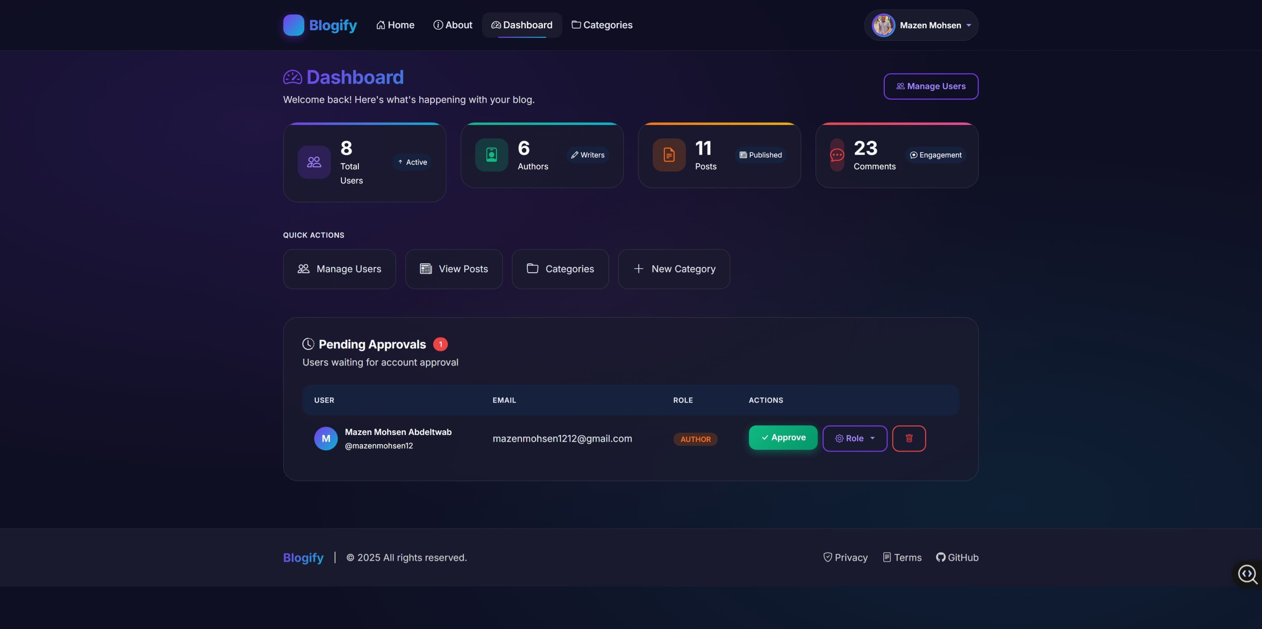Click the clock icon beside Pending Approvals
The width and height of the screenshot is (1262, 629).
click(x=308, y=344)
